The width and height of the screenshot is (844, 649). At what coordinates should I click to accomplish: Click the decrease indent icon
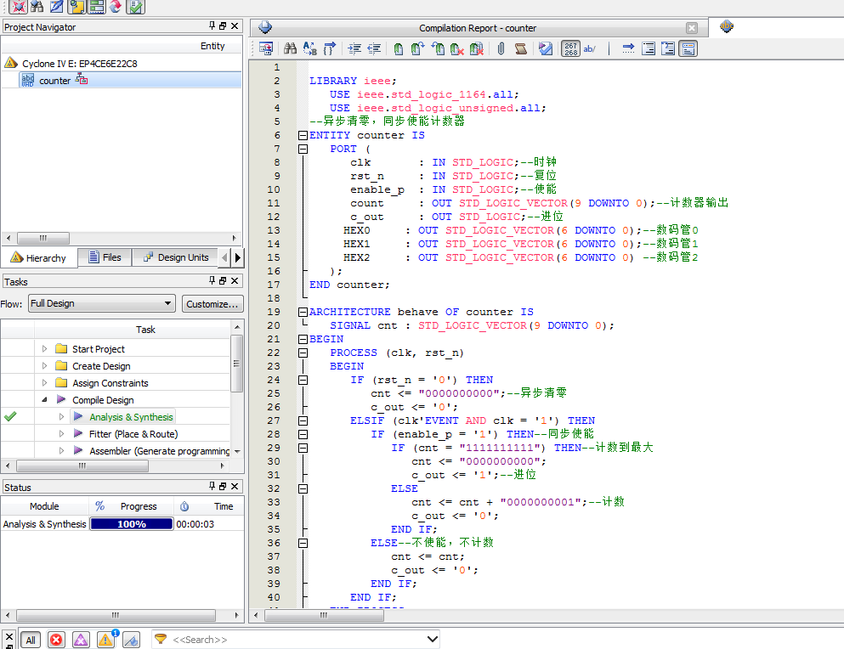[x=375, y=49]
